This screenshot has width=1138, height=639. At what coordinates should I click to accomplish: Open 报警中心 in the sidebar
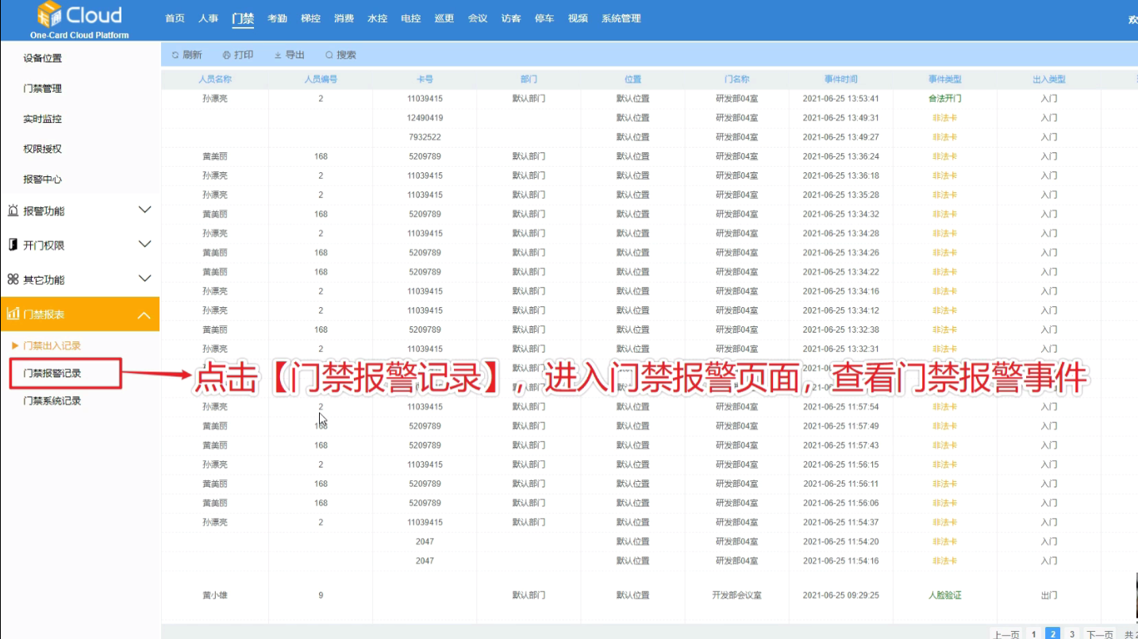coord(42,179)
